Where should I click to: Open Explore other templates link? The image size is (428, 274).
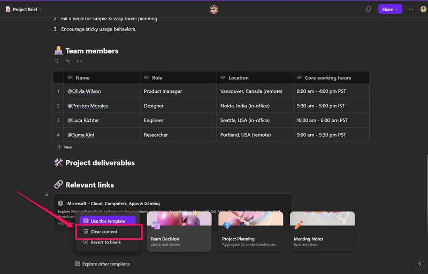coord(105,264)
